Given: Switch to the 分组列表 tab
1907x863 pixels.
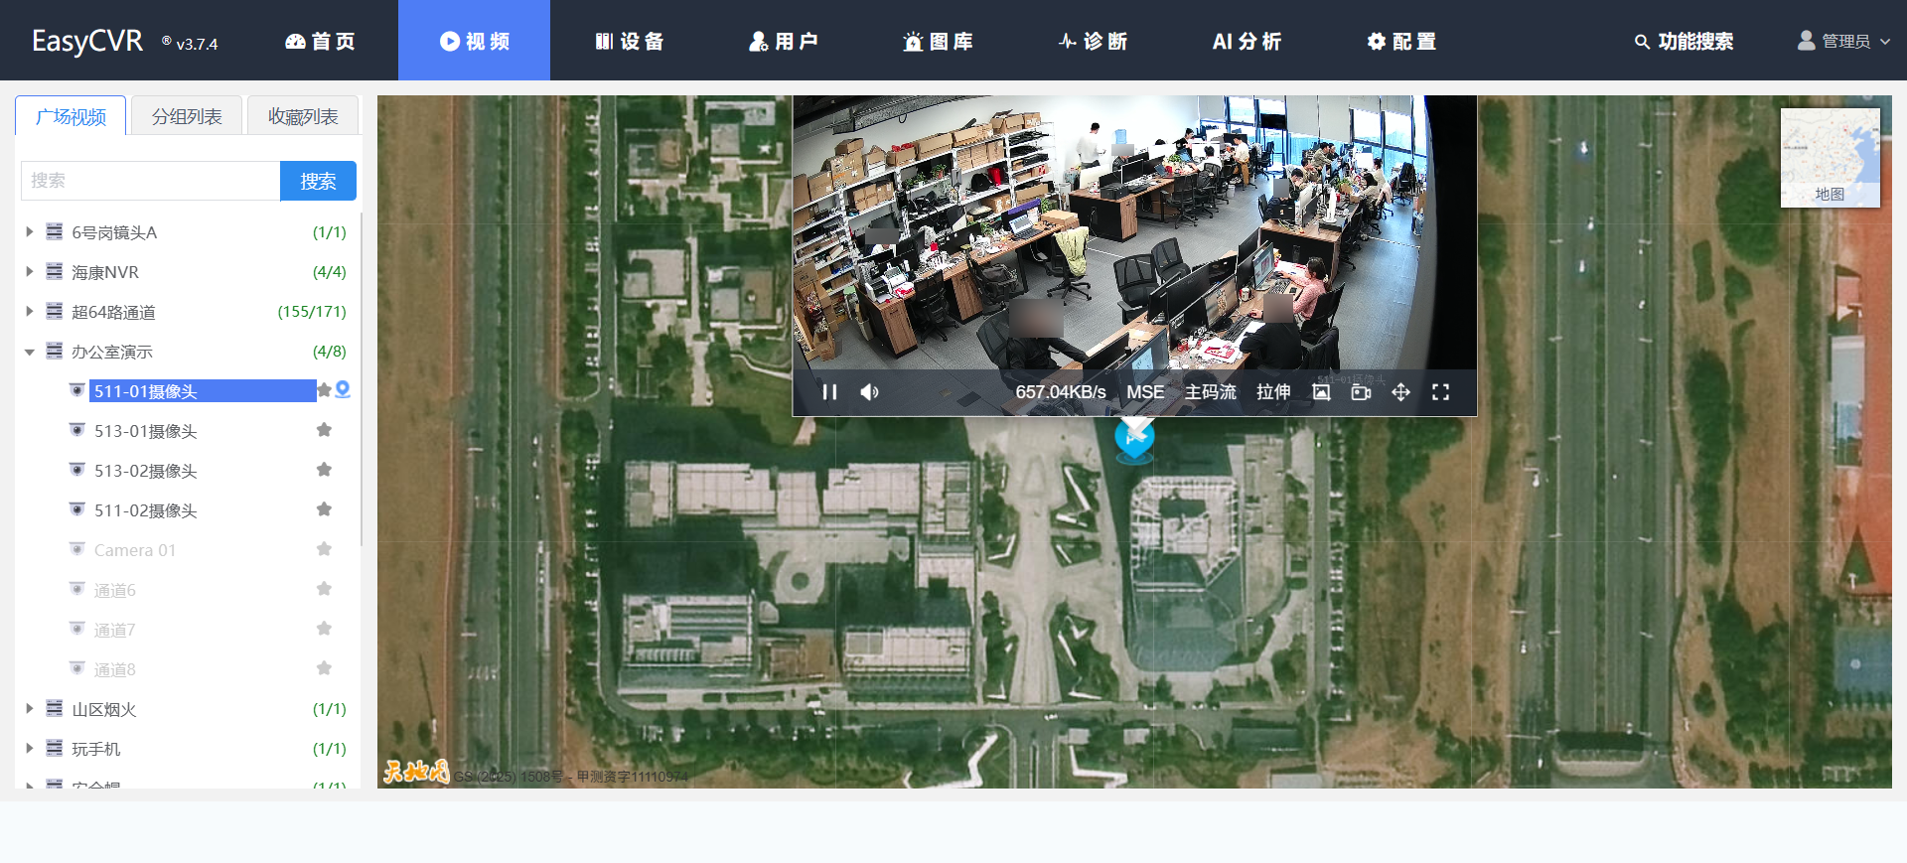Looking at the screenshot, I should click(187, 116).
